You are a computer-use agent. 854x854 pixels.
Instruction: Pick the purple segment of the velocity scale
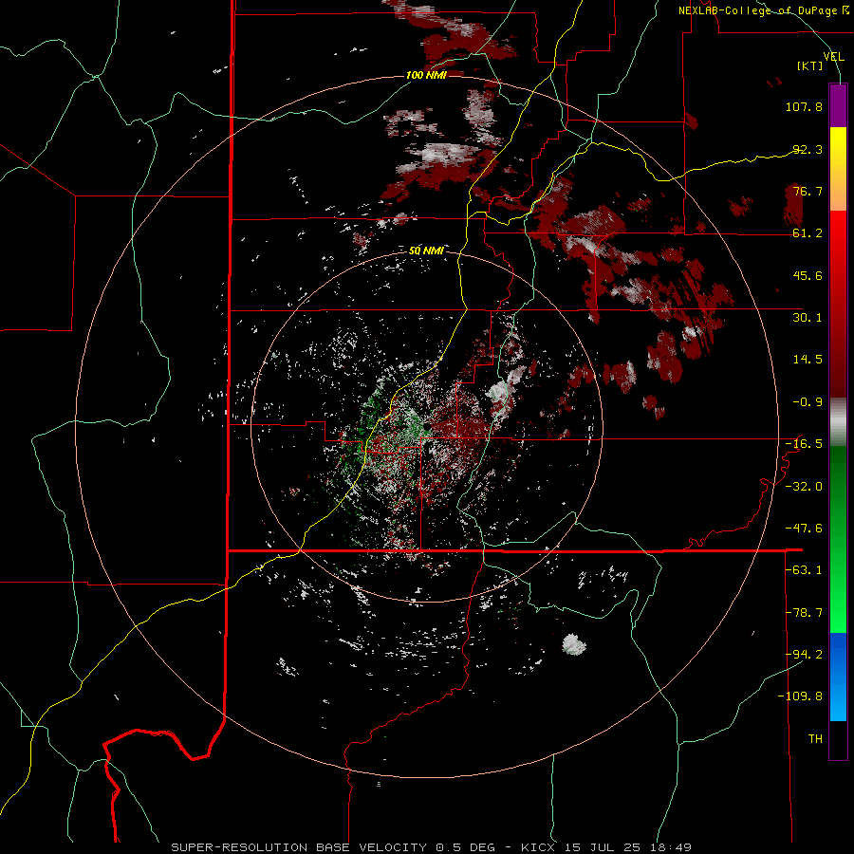click(838, 105)
